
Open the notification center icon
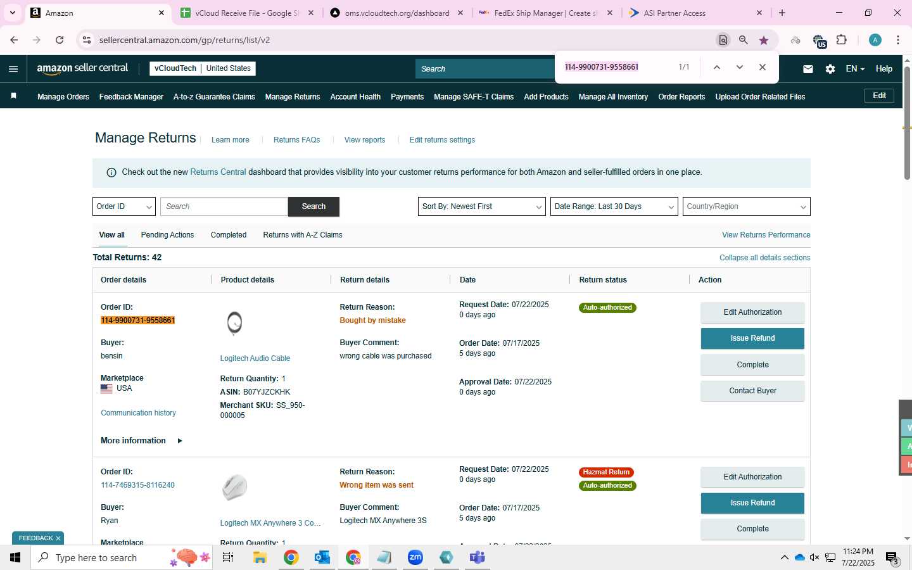click(x=892, y=558)
